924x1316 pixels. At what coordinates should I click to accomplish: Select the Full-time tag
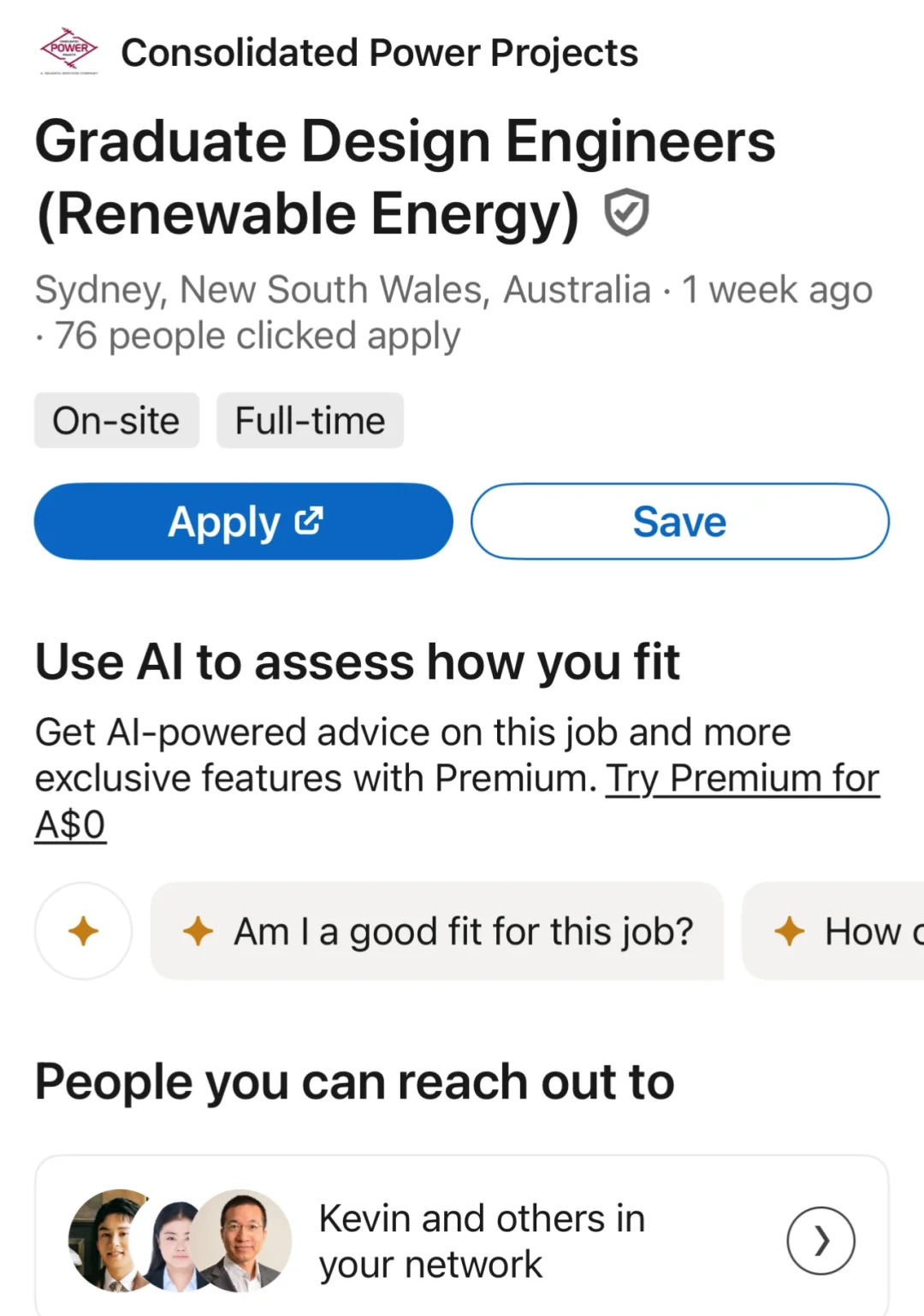click(310, 421)
